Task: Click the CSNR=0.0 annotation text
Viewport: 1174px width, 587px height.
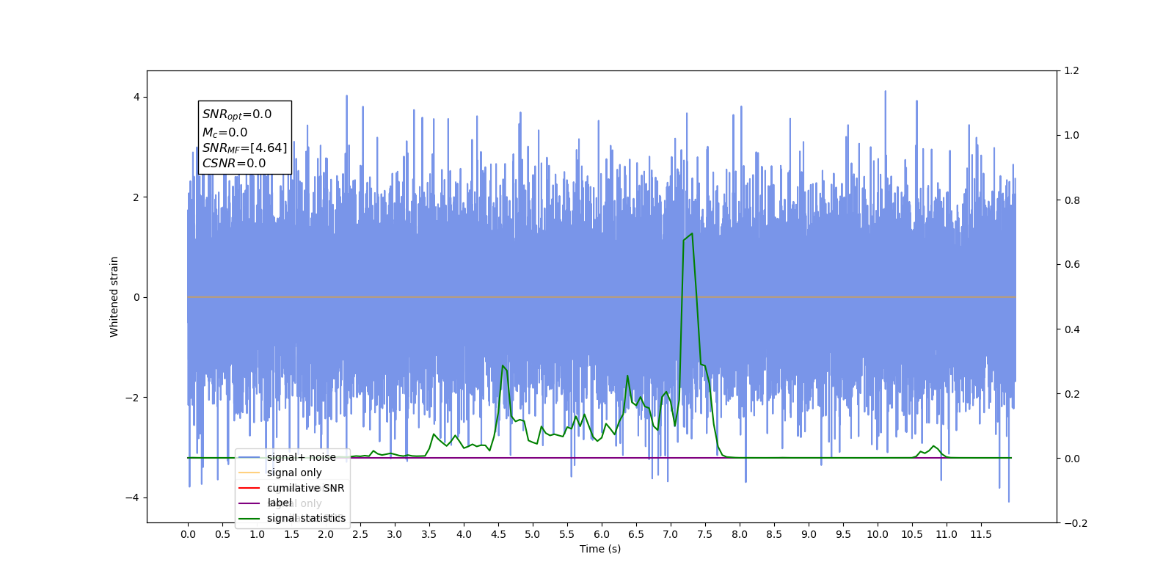Action: [234, 164]
